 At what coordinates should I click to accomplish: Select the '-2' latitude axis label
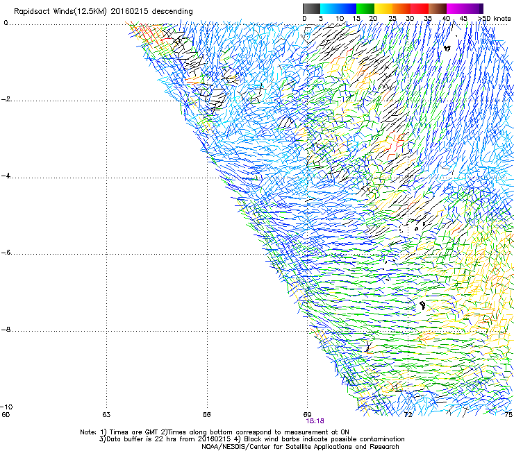[6, 99]
